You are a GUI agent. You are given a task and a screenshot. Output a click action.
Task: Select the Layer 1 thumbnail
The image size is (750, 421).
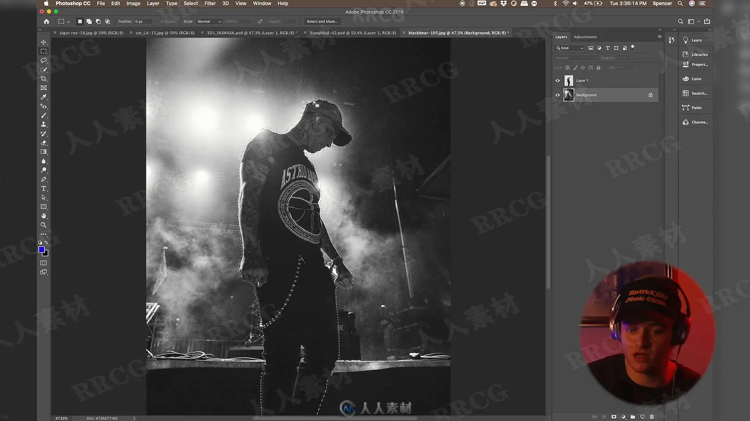coord(568,81)
